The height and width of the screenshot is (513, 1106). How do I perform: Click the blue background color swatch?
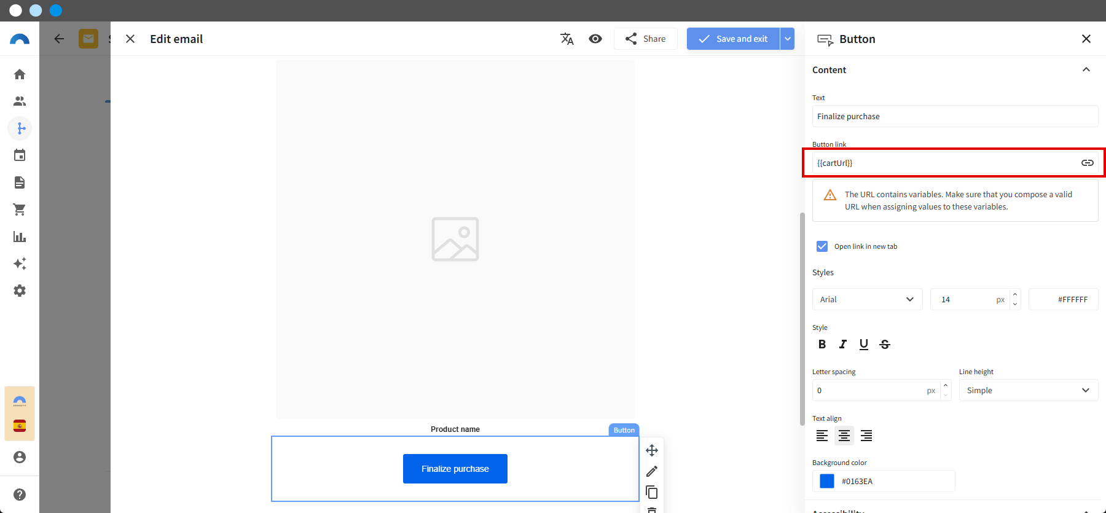click(827, 481)
